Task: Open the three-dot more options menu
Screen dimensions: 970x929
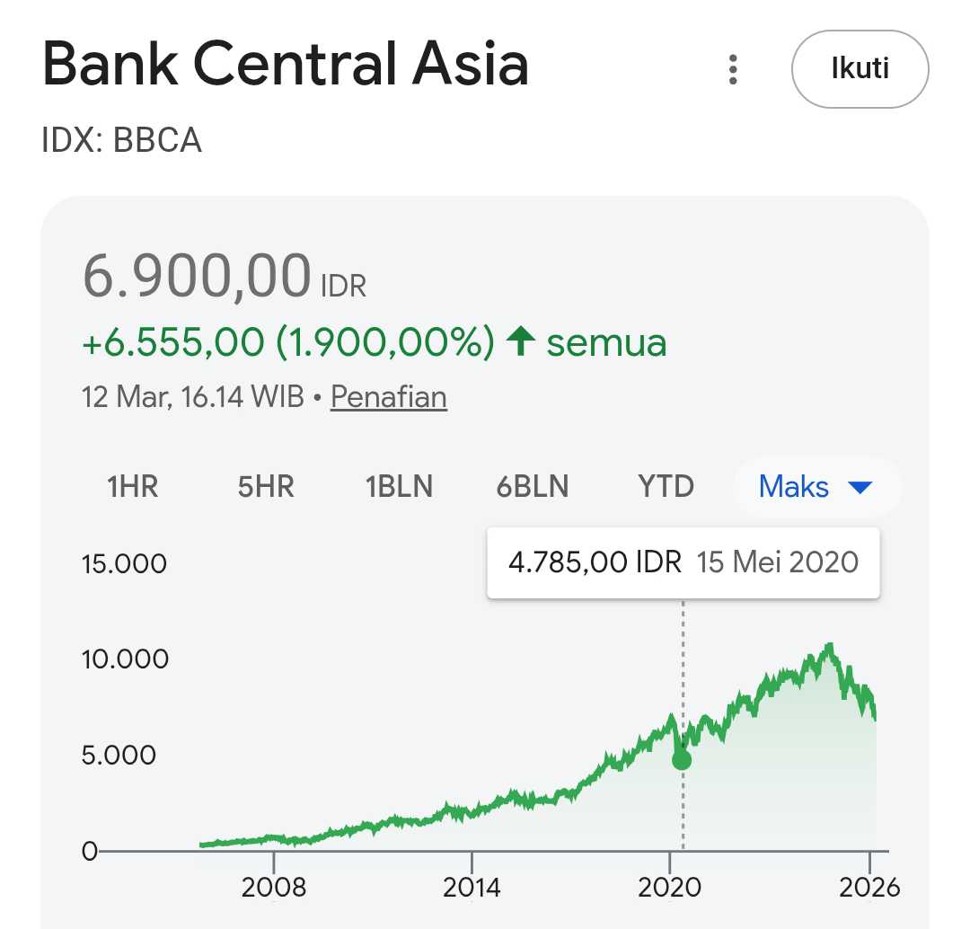Action: [734, 69]
